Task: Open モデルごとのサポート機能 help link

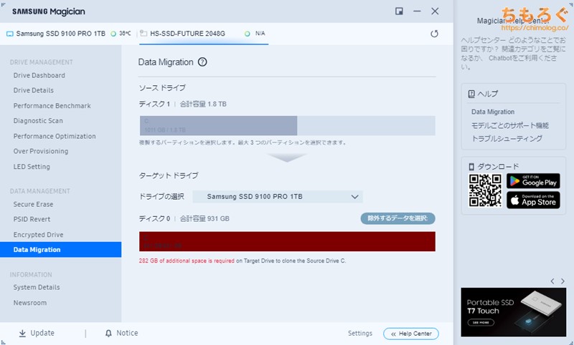Action: click(x=509, y=125)
